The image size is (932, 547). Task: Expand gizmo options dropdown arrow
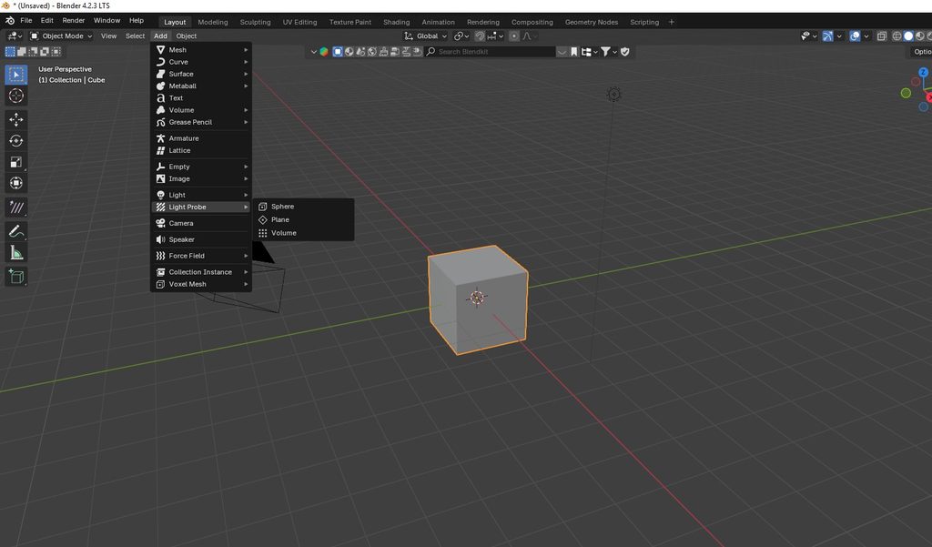pyautogui.click(x=839, y=36)
